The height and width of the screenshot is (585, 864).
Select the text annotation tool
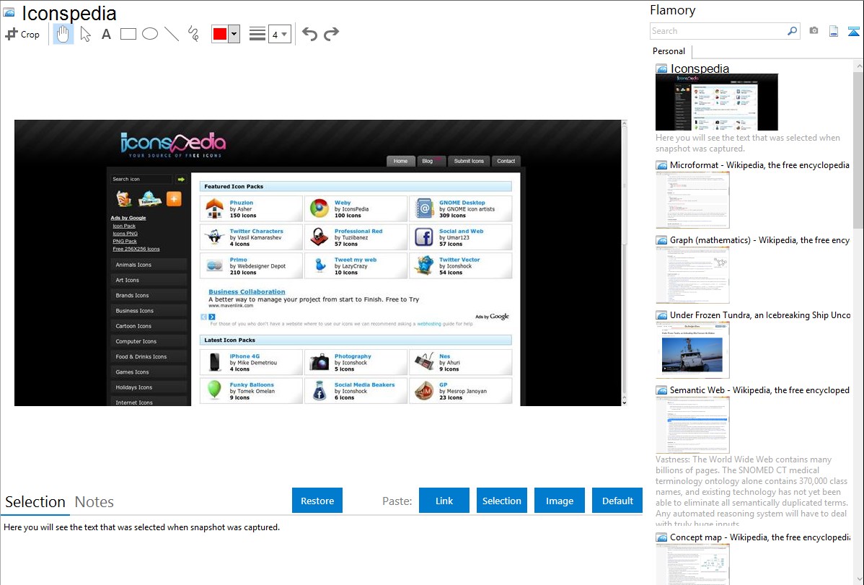tap(106, 34)
